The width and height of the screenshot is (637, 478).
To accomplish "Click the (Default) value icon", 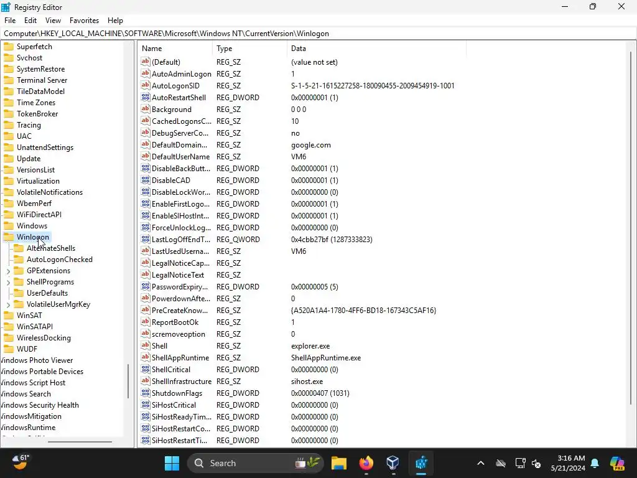I will point(145,62).
